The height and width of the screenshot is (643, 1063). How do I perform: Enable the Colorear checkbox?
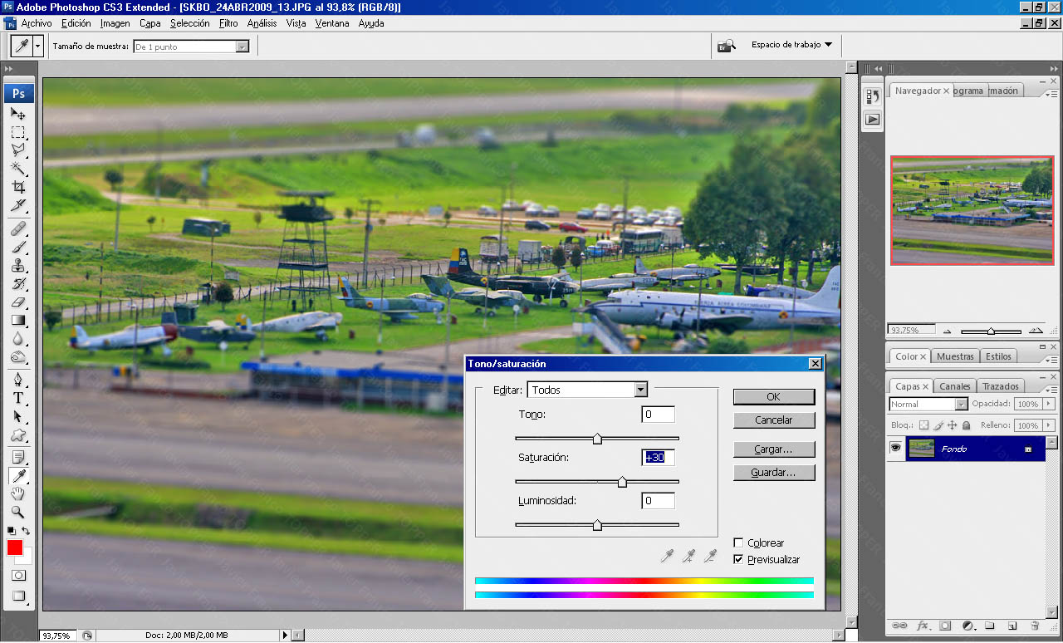point(738,543)
